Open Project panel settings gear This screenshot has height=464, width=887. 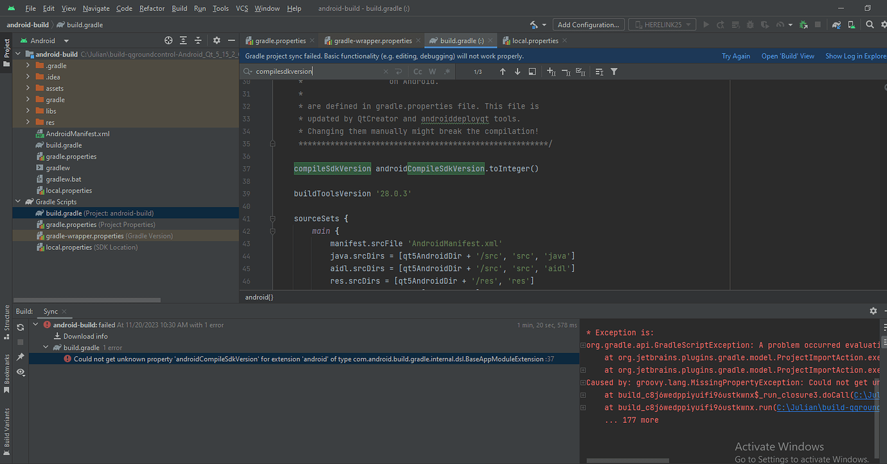(x=216, y=40)
